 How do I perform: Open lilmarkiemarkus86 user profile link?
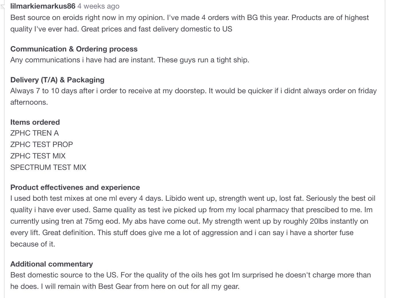tap(43, 6)
